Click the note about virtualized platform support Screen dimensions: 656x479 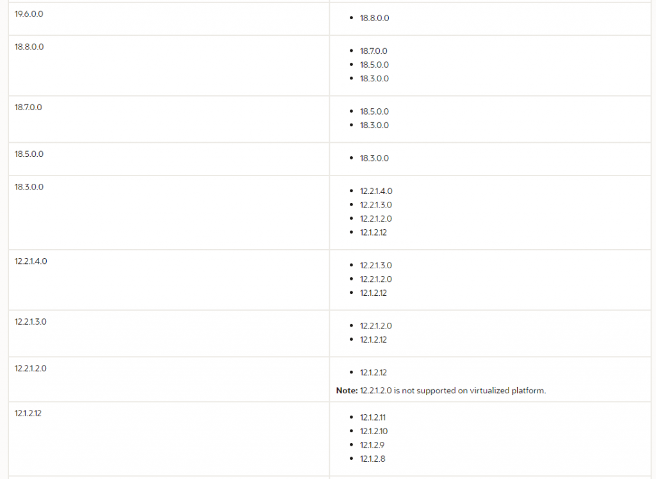coord(441,391)
